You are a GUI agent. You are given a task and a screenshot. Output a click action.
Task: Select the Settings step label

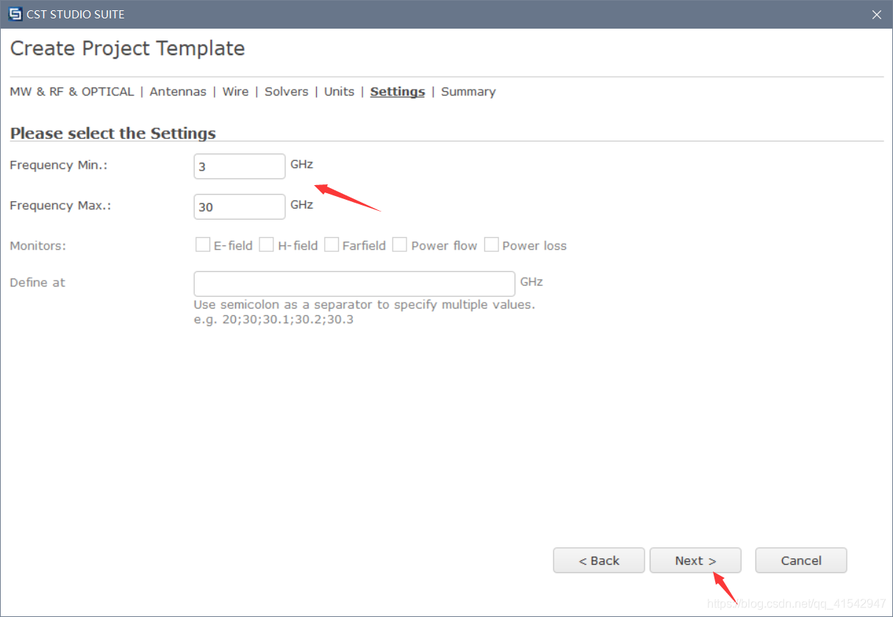(x=398, y=92)
